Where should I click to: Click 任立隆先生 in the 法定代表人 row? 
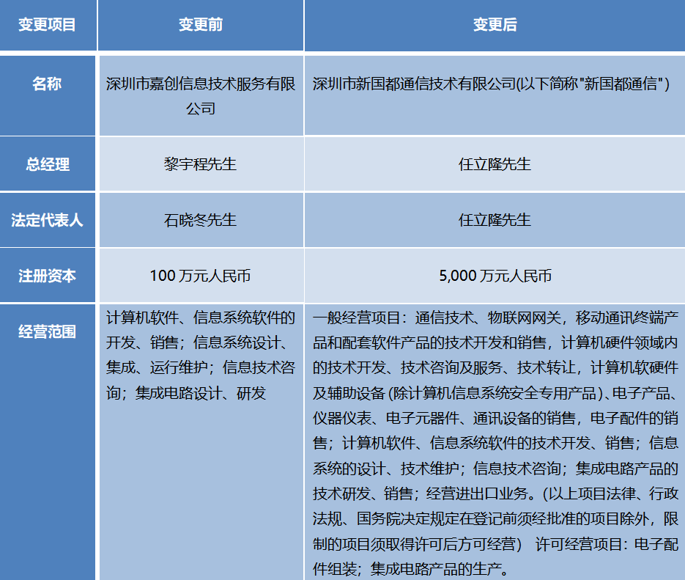[495, 220]
